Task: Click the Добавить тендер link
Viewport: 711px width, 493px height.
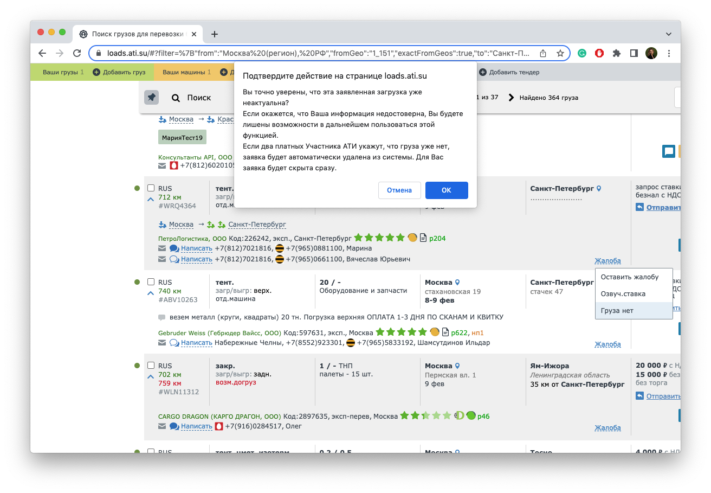Action: 514,72
